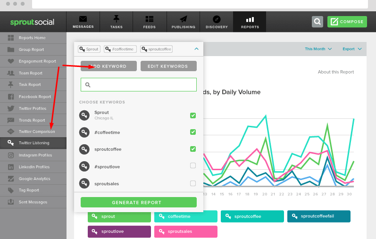Click the Reports Home grid icon

[11, 38]
